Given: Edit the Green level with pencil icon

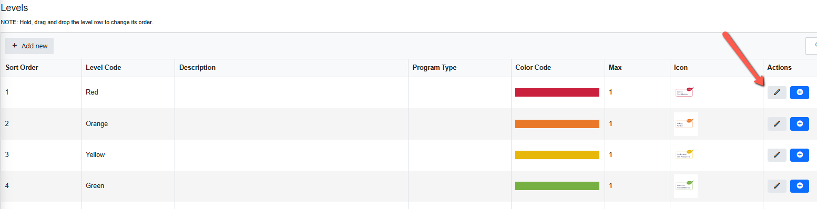Looking at the screenshot, I should 777,186.
